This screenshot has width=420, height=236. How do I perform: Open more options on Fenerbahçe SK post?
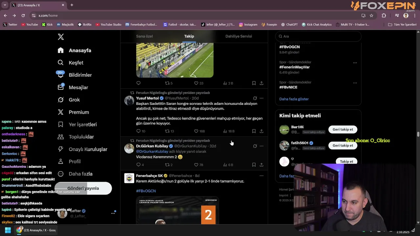click(x=262, y=176)
